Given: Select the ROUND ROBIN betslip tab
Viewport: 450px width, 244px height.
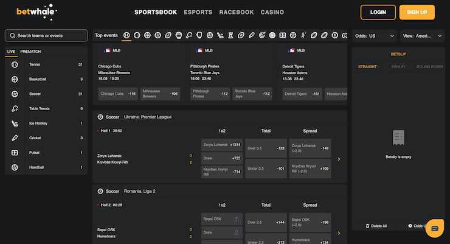Looking at the screenshot, I should point(429,66).
